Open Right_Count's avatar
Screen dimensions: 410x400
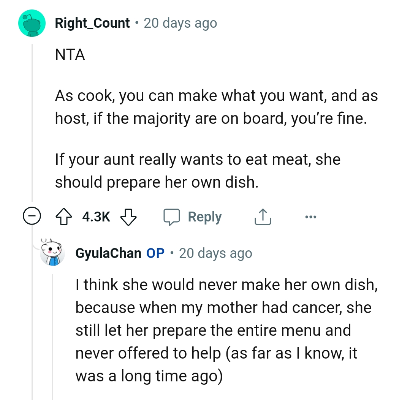32,23
